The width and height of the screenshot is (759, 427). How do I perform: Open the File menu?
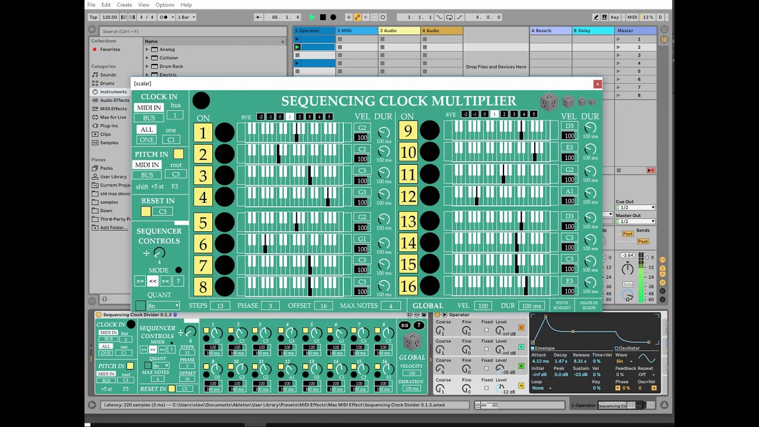[91, 5]
